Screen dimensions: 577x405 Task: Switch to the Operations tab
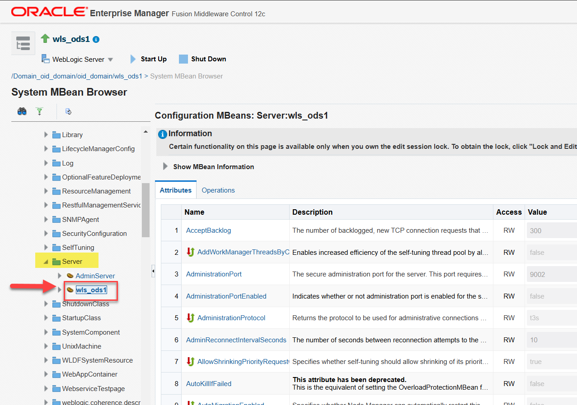click(218, 190)
